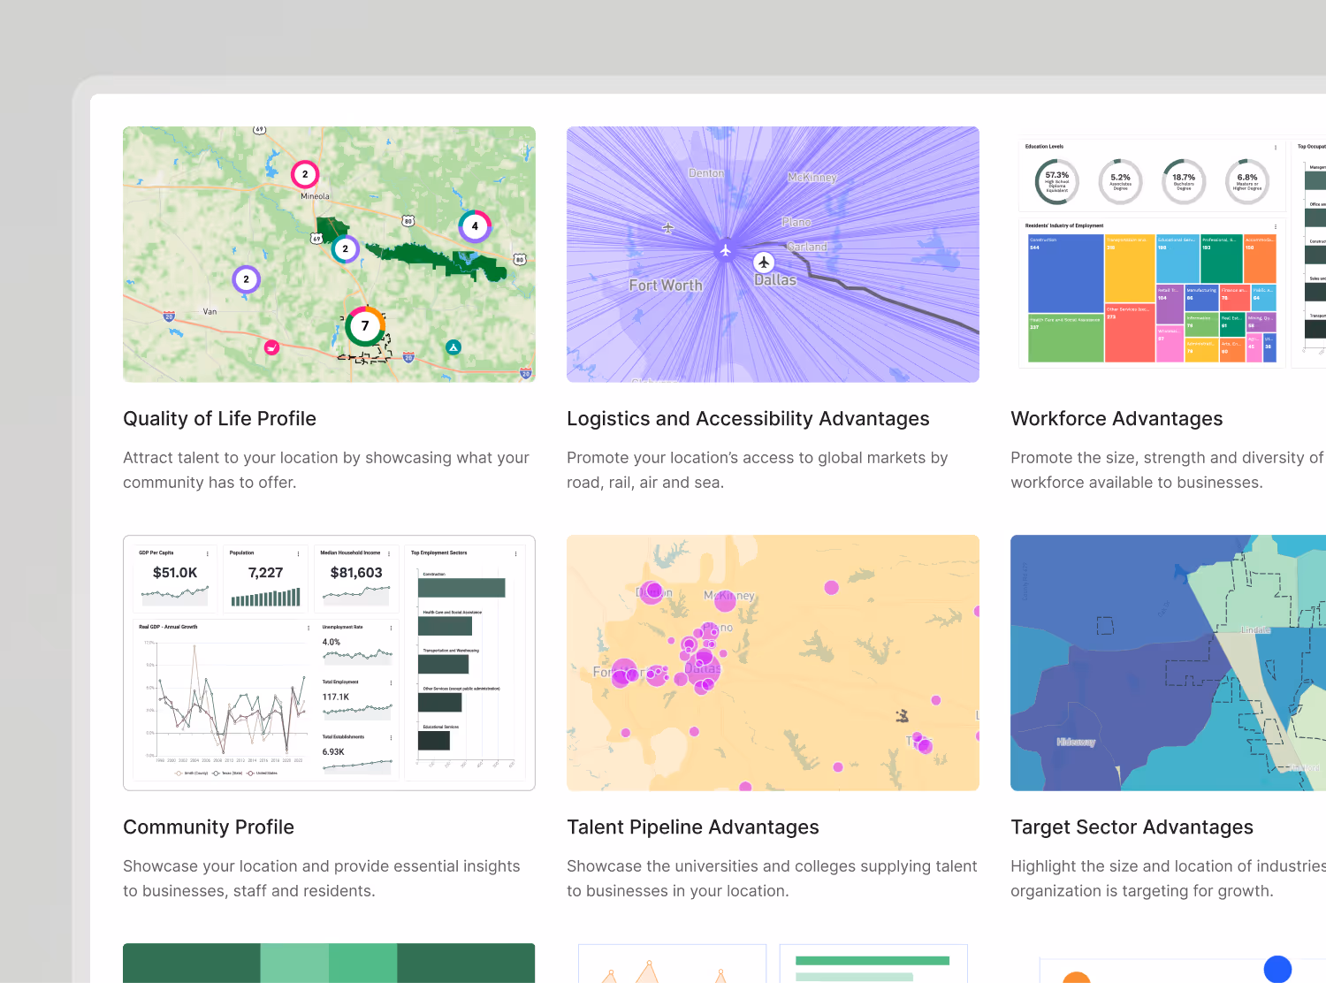Click the map cluster marker labeled 4
Viewport: 1326px width, 983px height.
click(x=475, y=226)
